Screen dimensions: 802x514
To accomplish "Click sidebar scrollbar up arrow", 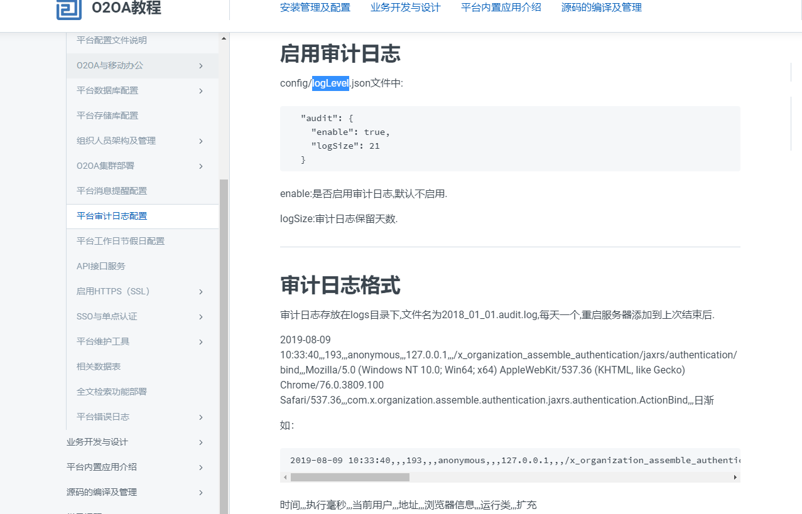I will (224, 39).
